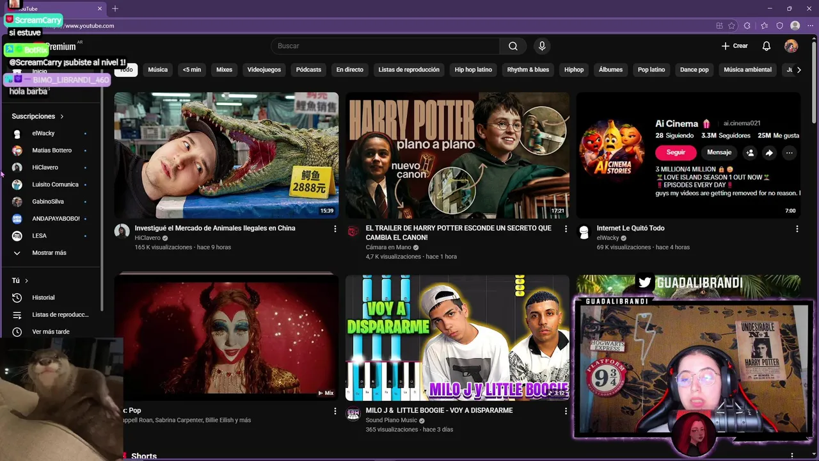Image resolution: width=819 pixels, height=461 pixels.
Task: Open Matias Bottero subscription channel
Action: (51, 150)
